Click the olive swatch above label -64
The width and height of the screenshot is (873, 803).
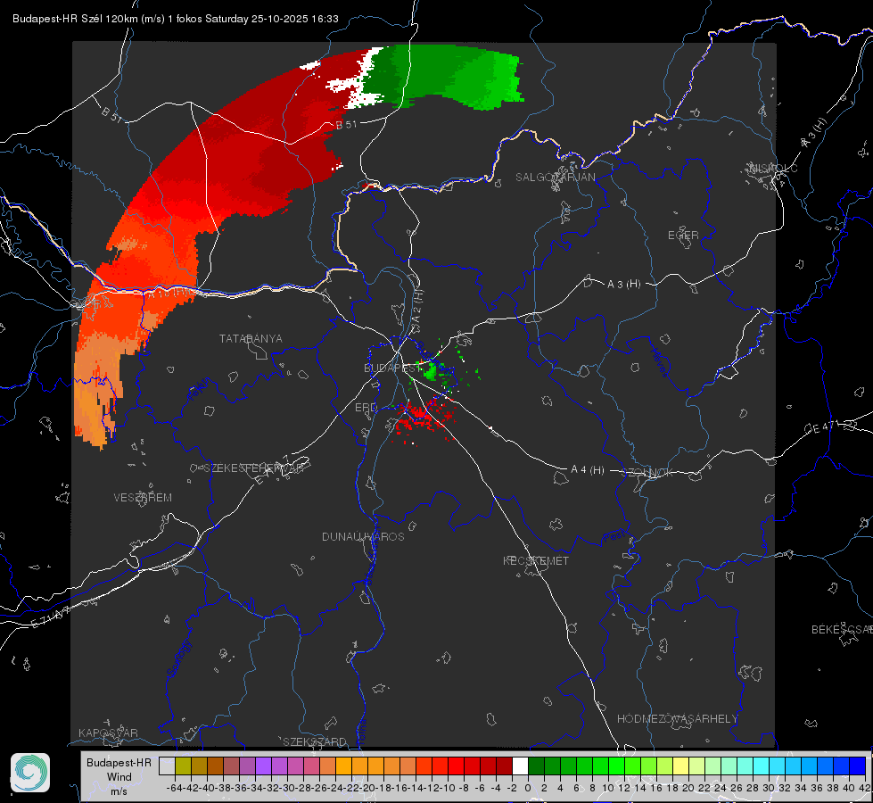pos(183,766)
